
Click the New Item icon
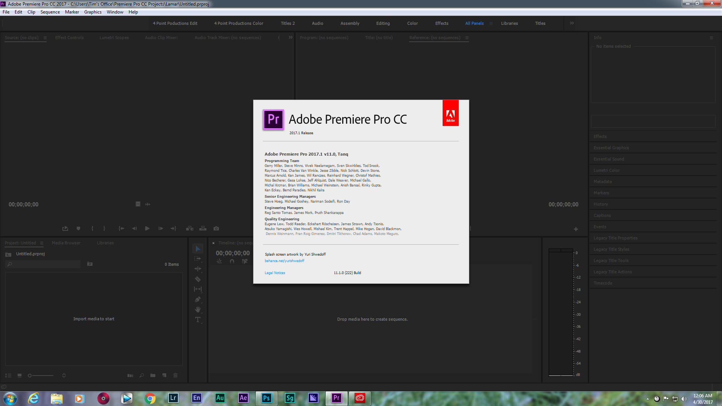coord(164,375)
